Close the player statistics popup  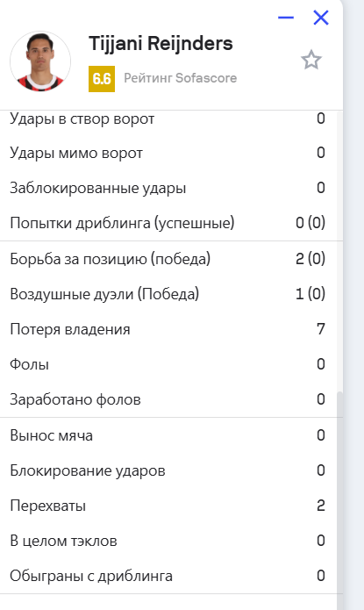(x=321, y=18)
